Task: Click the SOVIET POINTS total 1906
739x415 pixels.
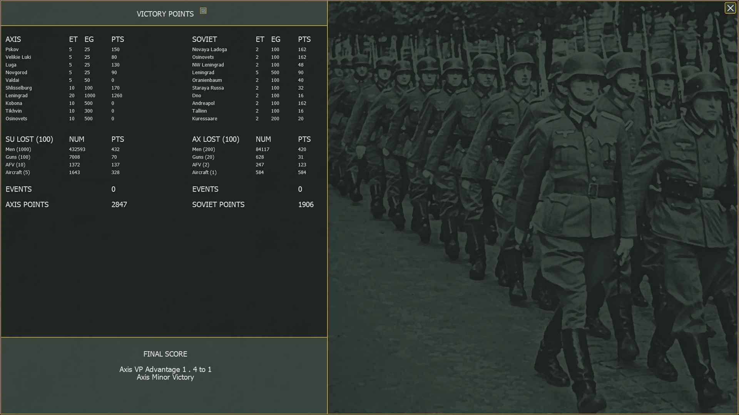Action: pyautogui.click(x=306, y=205)
